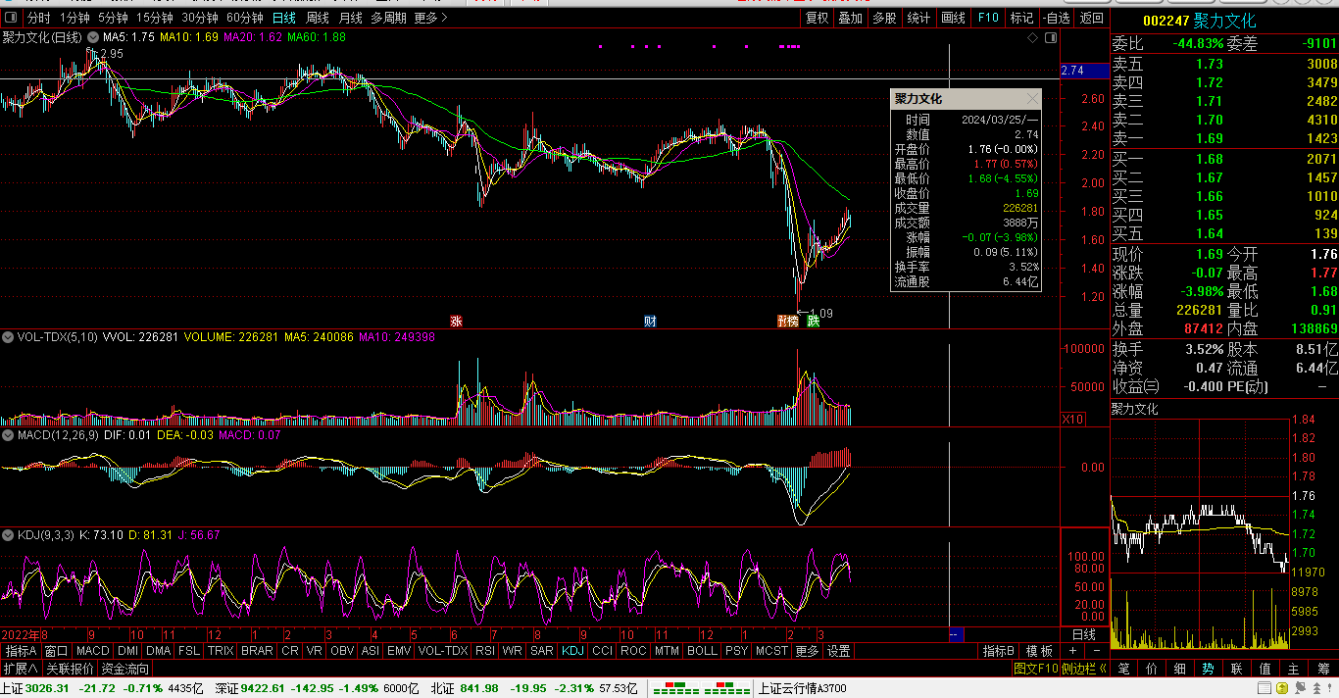Open the 模板 template dropdown
1339x698 pixels.
tap(1039, 651)
